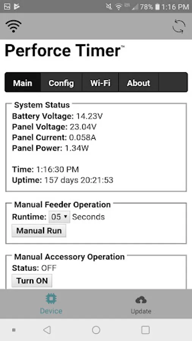Switch to the Main tab
Viewport: 192px width, 341px height.
[23, 83]
